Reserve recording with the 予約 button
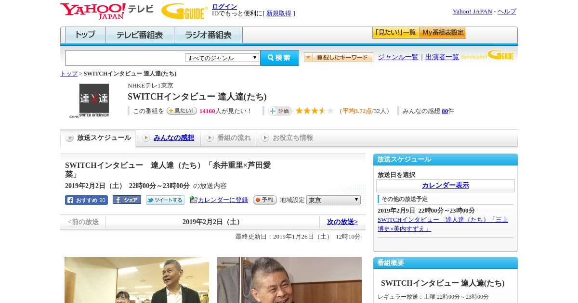Viewport: 578px width, 303px height. coord(265,200)
